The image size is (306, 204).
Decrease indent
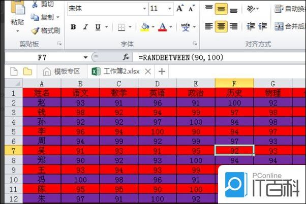(251, 26)
